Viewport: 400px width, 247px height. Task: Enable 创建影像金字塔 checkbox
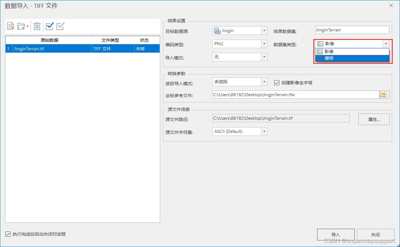[x=276, y=83]
